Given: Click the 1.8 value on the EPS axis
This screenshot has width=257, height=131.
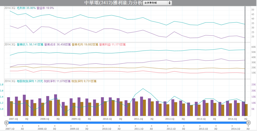Looking at the screenshot, I should click(2, 84).
